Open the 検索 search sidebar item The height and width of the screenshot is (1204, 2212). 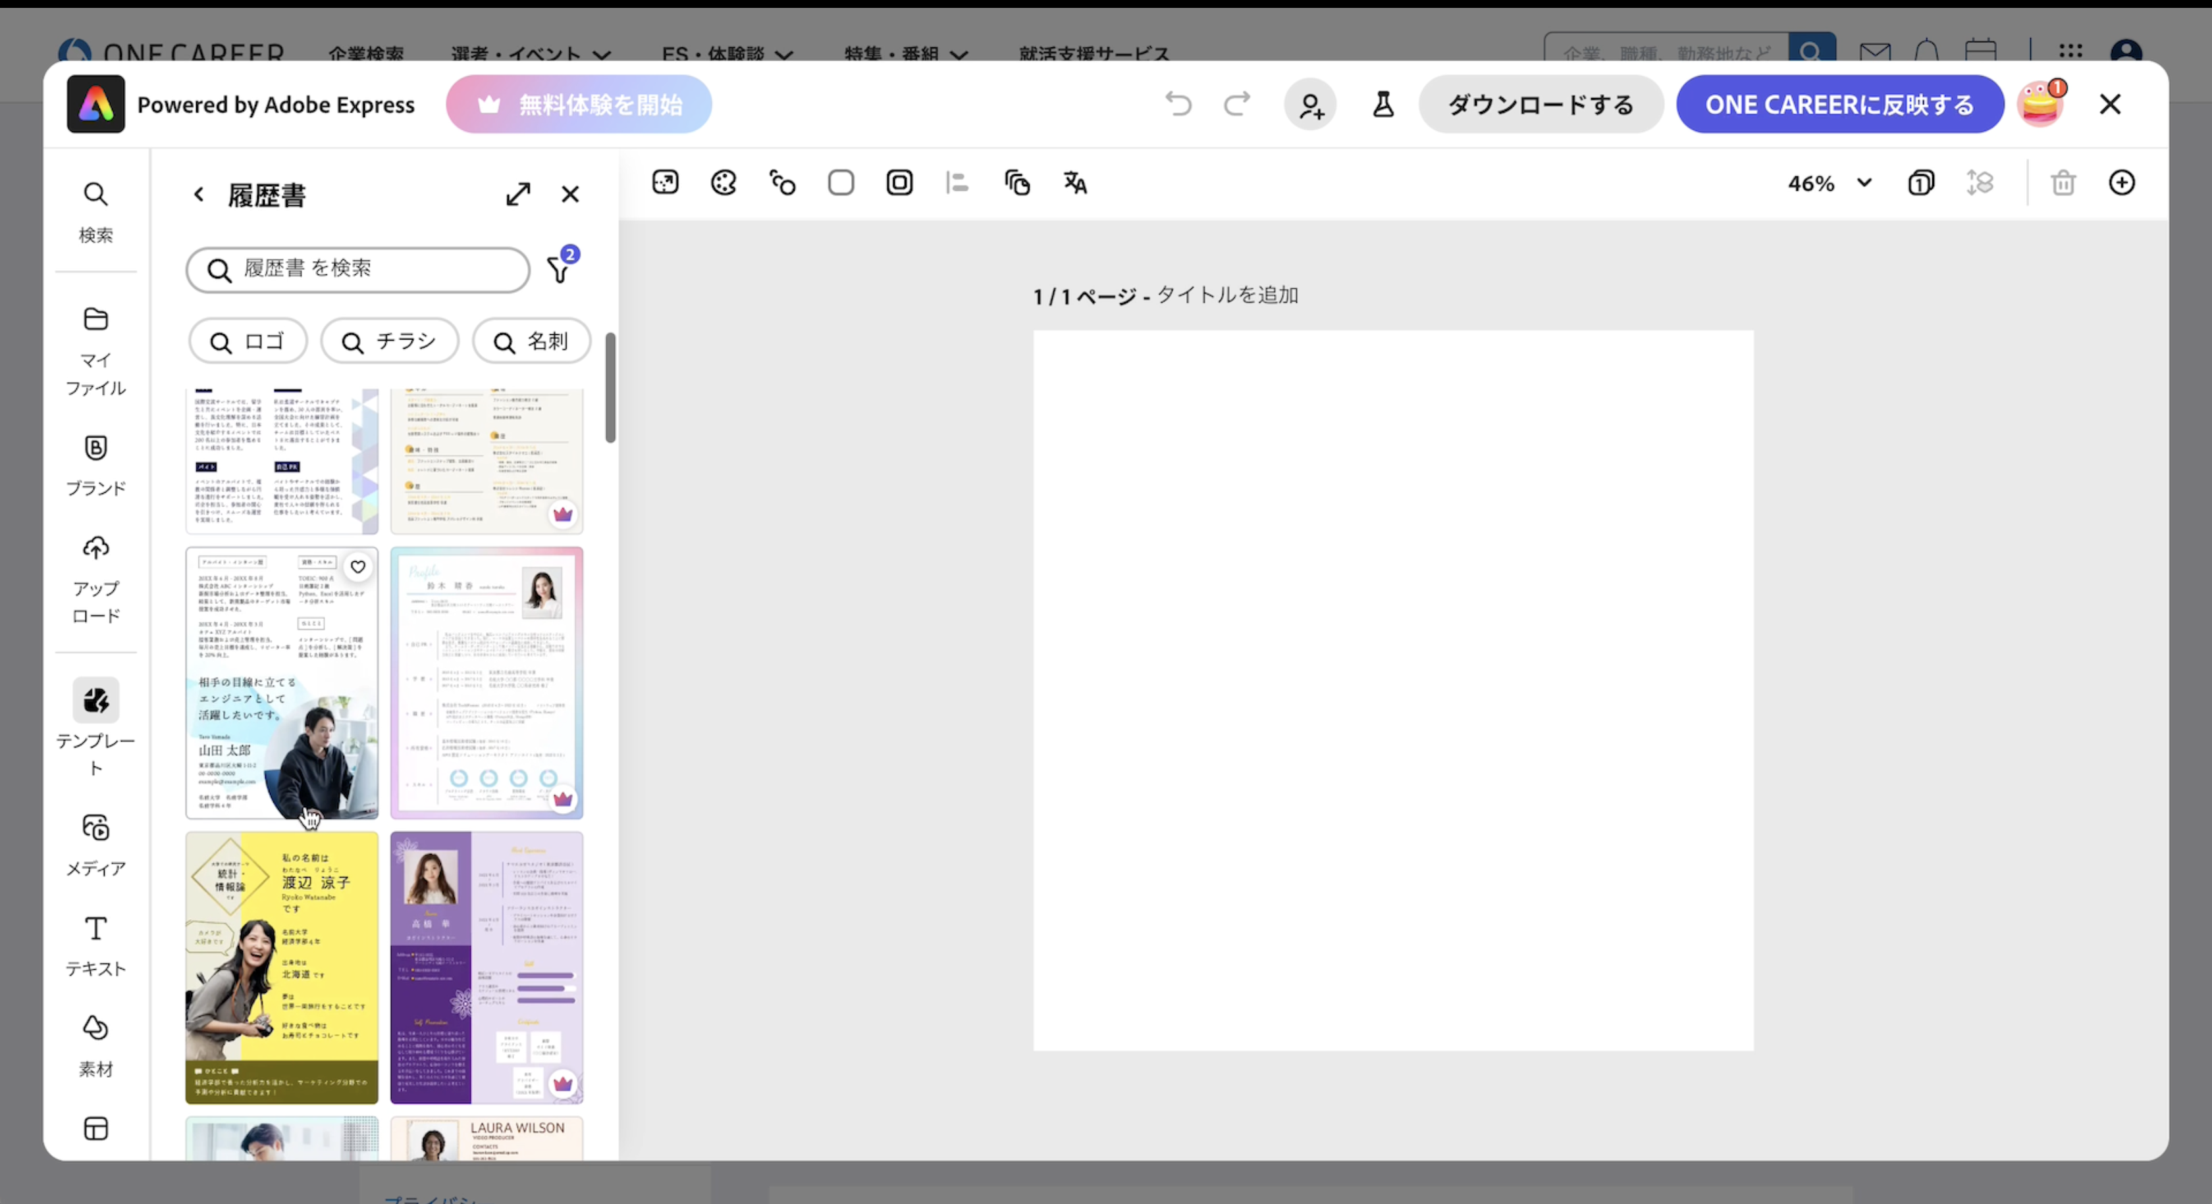95,212
